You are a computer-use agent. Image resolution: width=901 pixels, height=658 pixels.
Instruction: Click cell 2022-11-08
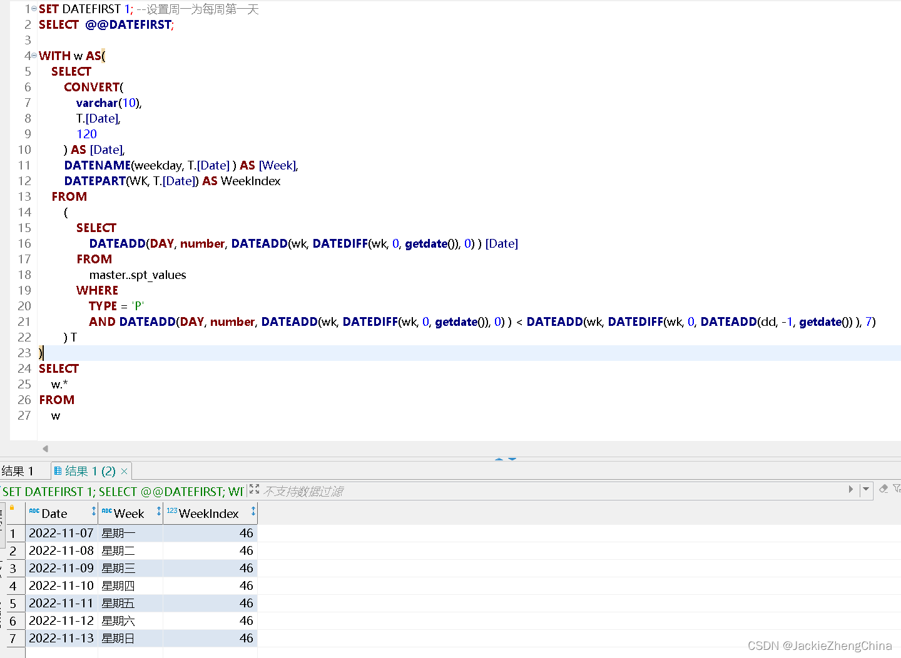(61, 551)
